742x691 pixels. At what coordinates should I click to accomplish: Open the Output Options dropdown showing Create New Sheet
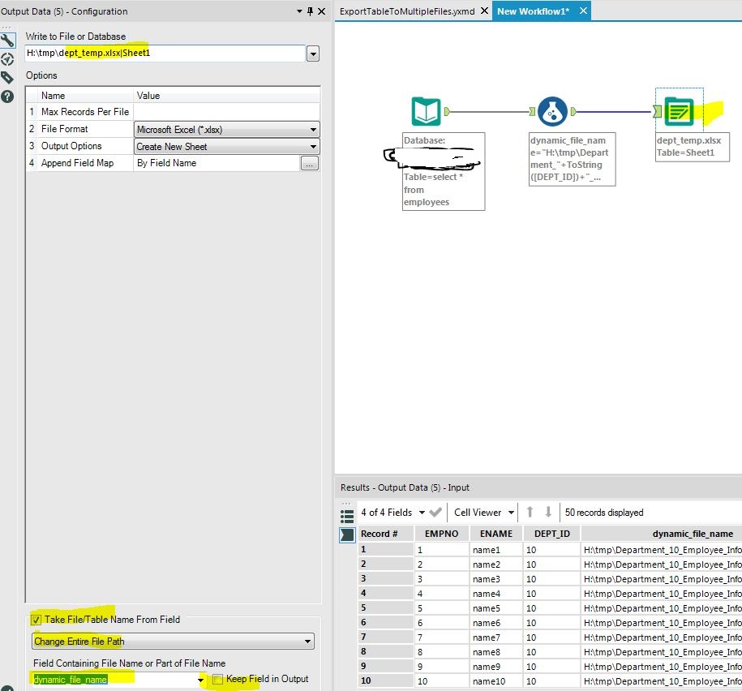click(x=314, y=147)
